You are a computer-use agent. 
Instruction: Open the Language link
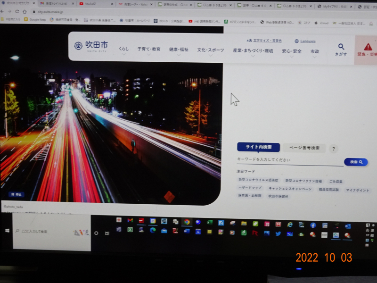point(308,41)
